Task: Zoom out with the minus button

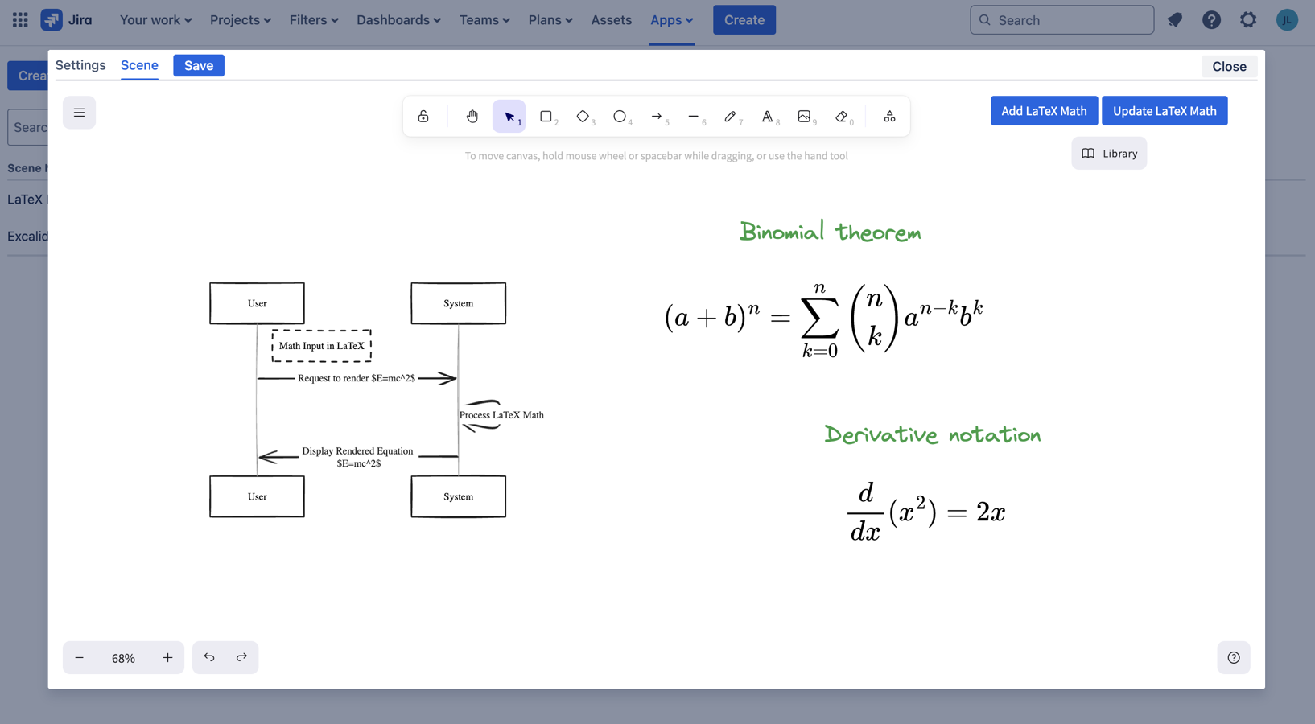Action: click(x=79, y=658)
